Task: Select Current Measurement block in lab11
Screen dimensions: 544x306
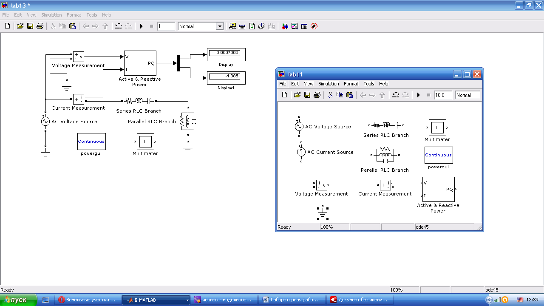Action: click(385, 185)
